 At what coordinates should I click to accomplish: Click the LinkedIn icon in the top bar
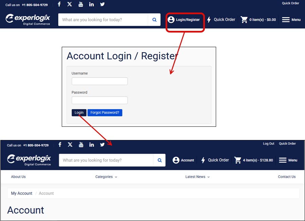pos(91,4)
